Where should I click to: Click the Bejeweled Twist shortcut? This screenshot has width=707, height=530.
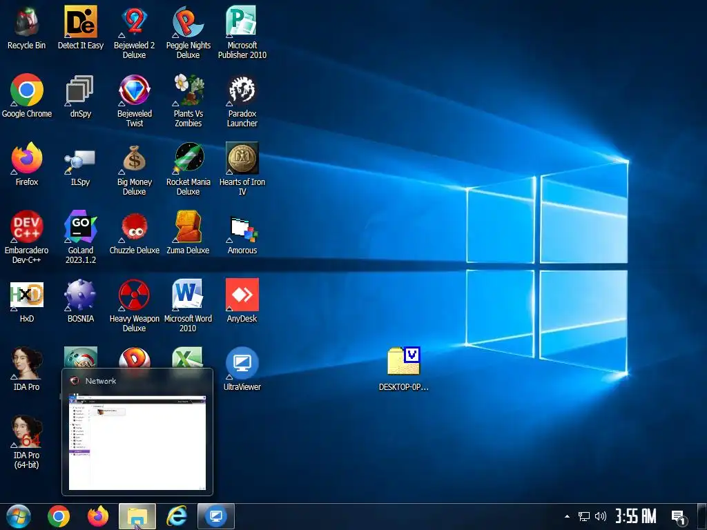coord(135,101)
